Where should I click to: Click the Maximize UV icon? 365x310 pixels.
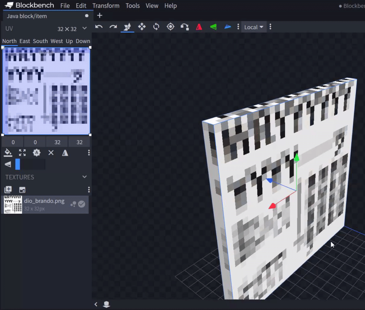click(22, 153)
